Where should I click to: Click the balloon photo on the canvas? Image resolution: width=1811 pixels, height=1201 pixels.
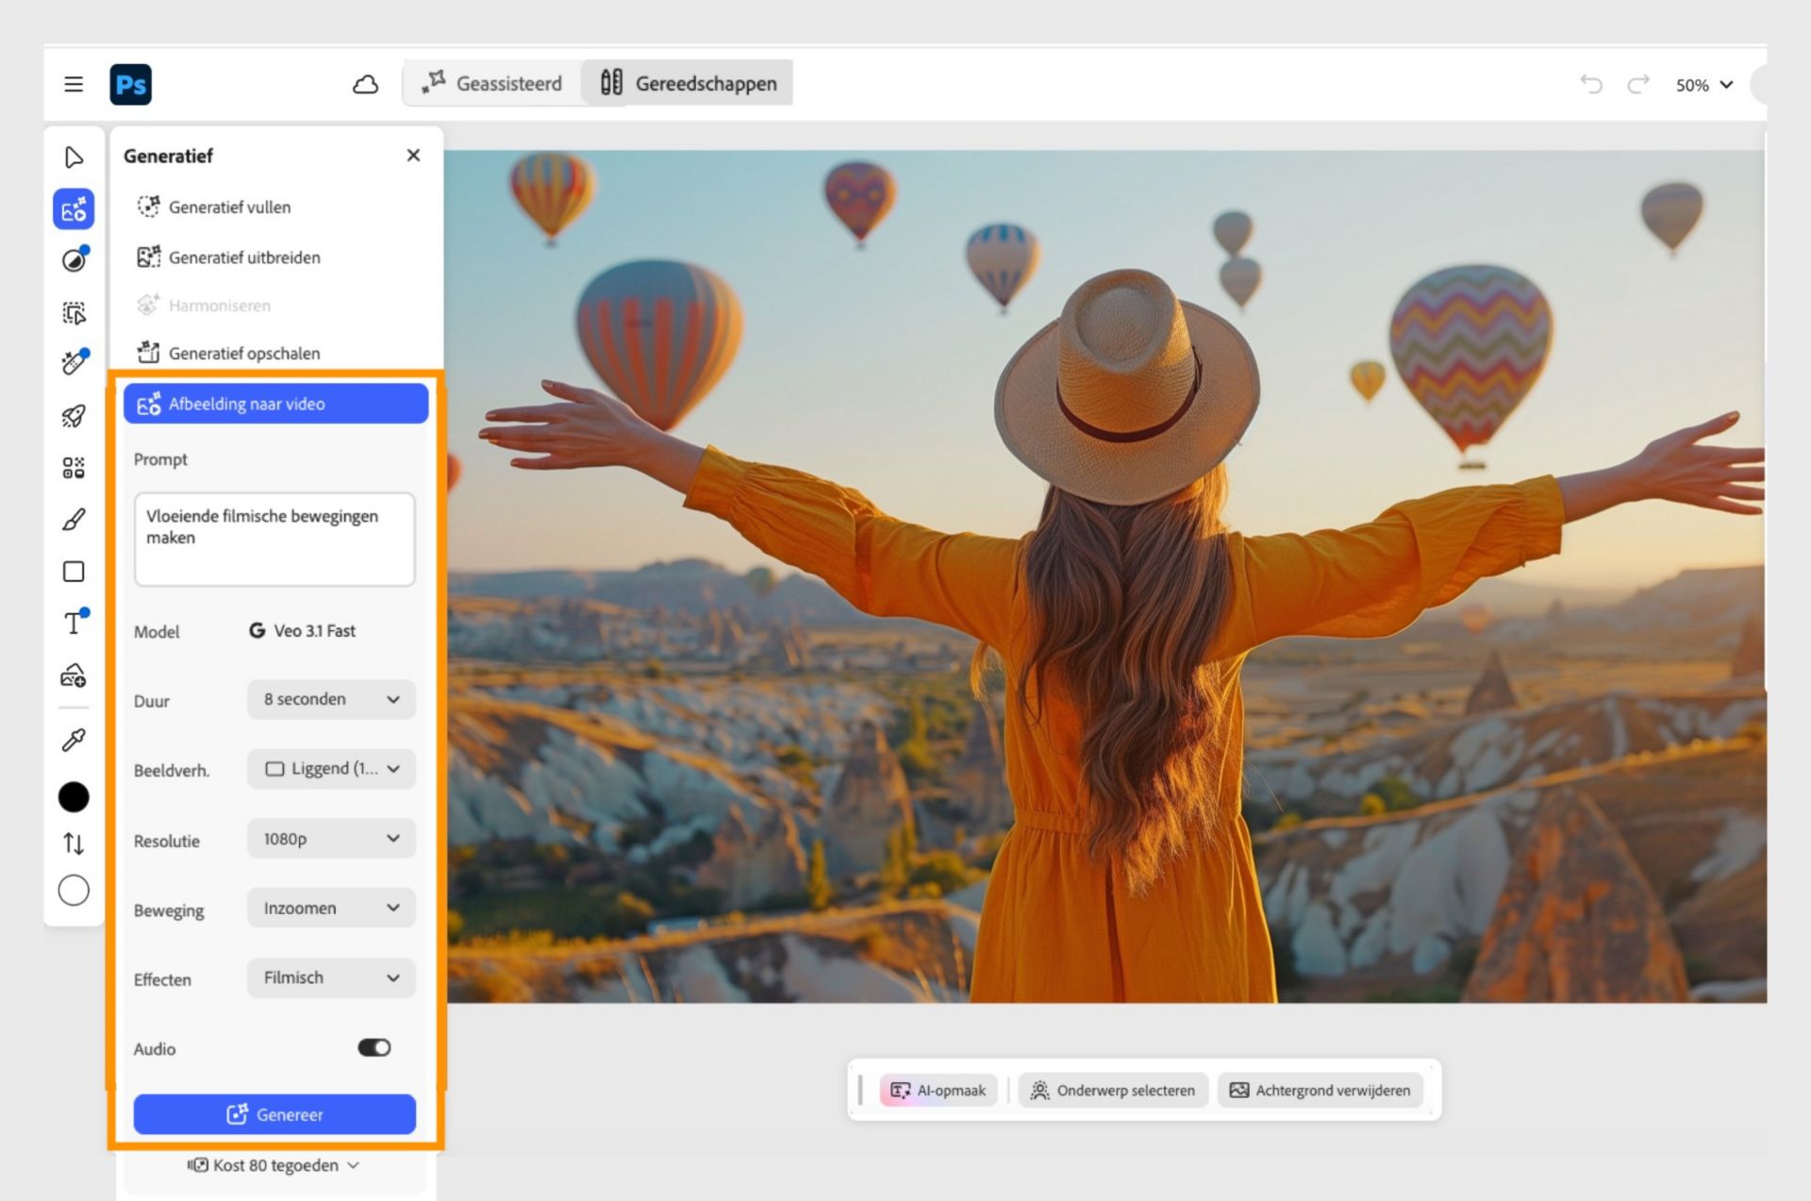click(1105, 575)
